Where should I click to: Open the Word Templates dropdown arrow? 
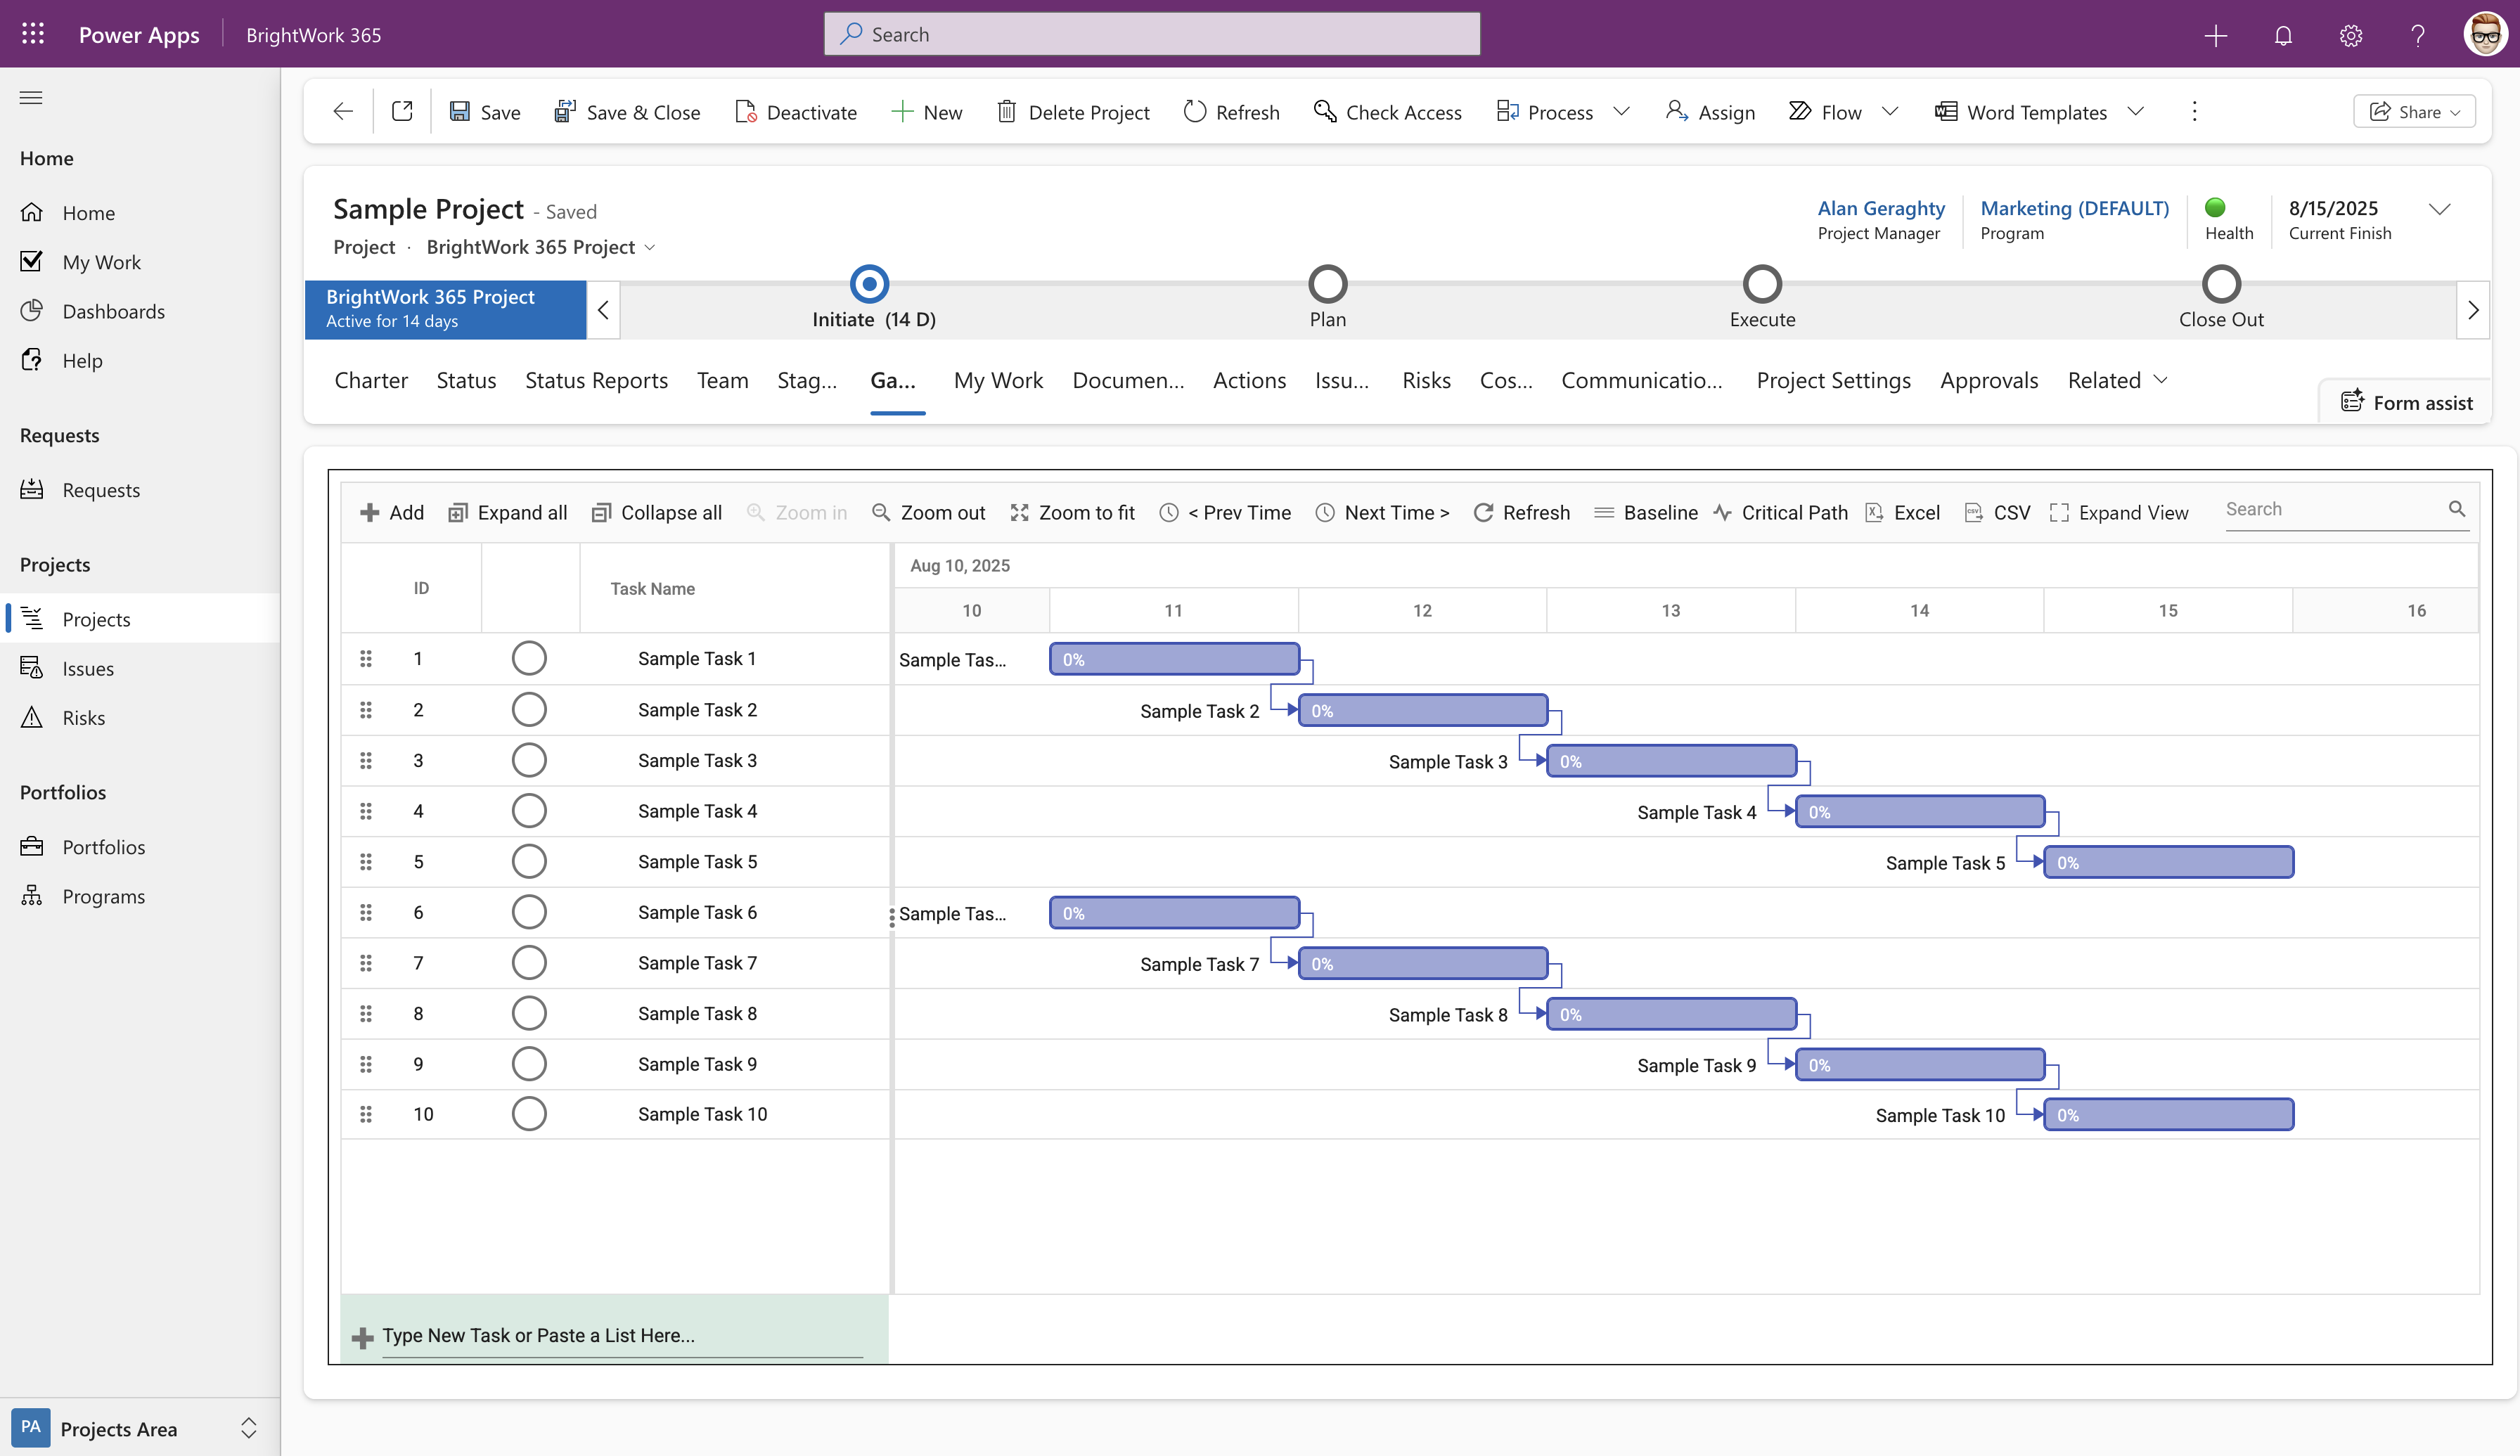[2136, 111]
